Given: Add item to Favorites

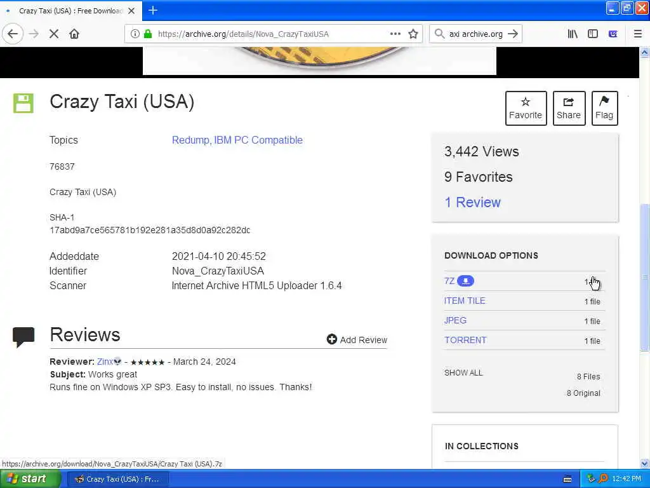Looking at the screenshot, I should [x=526, y=108].
